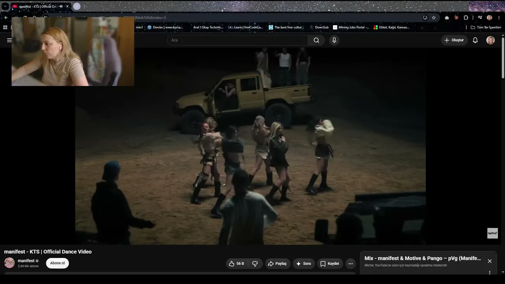Click the search magnifier button
Viewport: 505px width, 284px height.
(316, 40)
